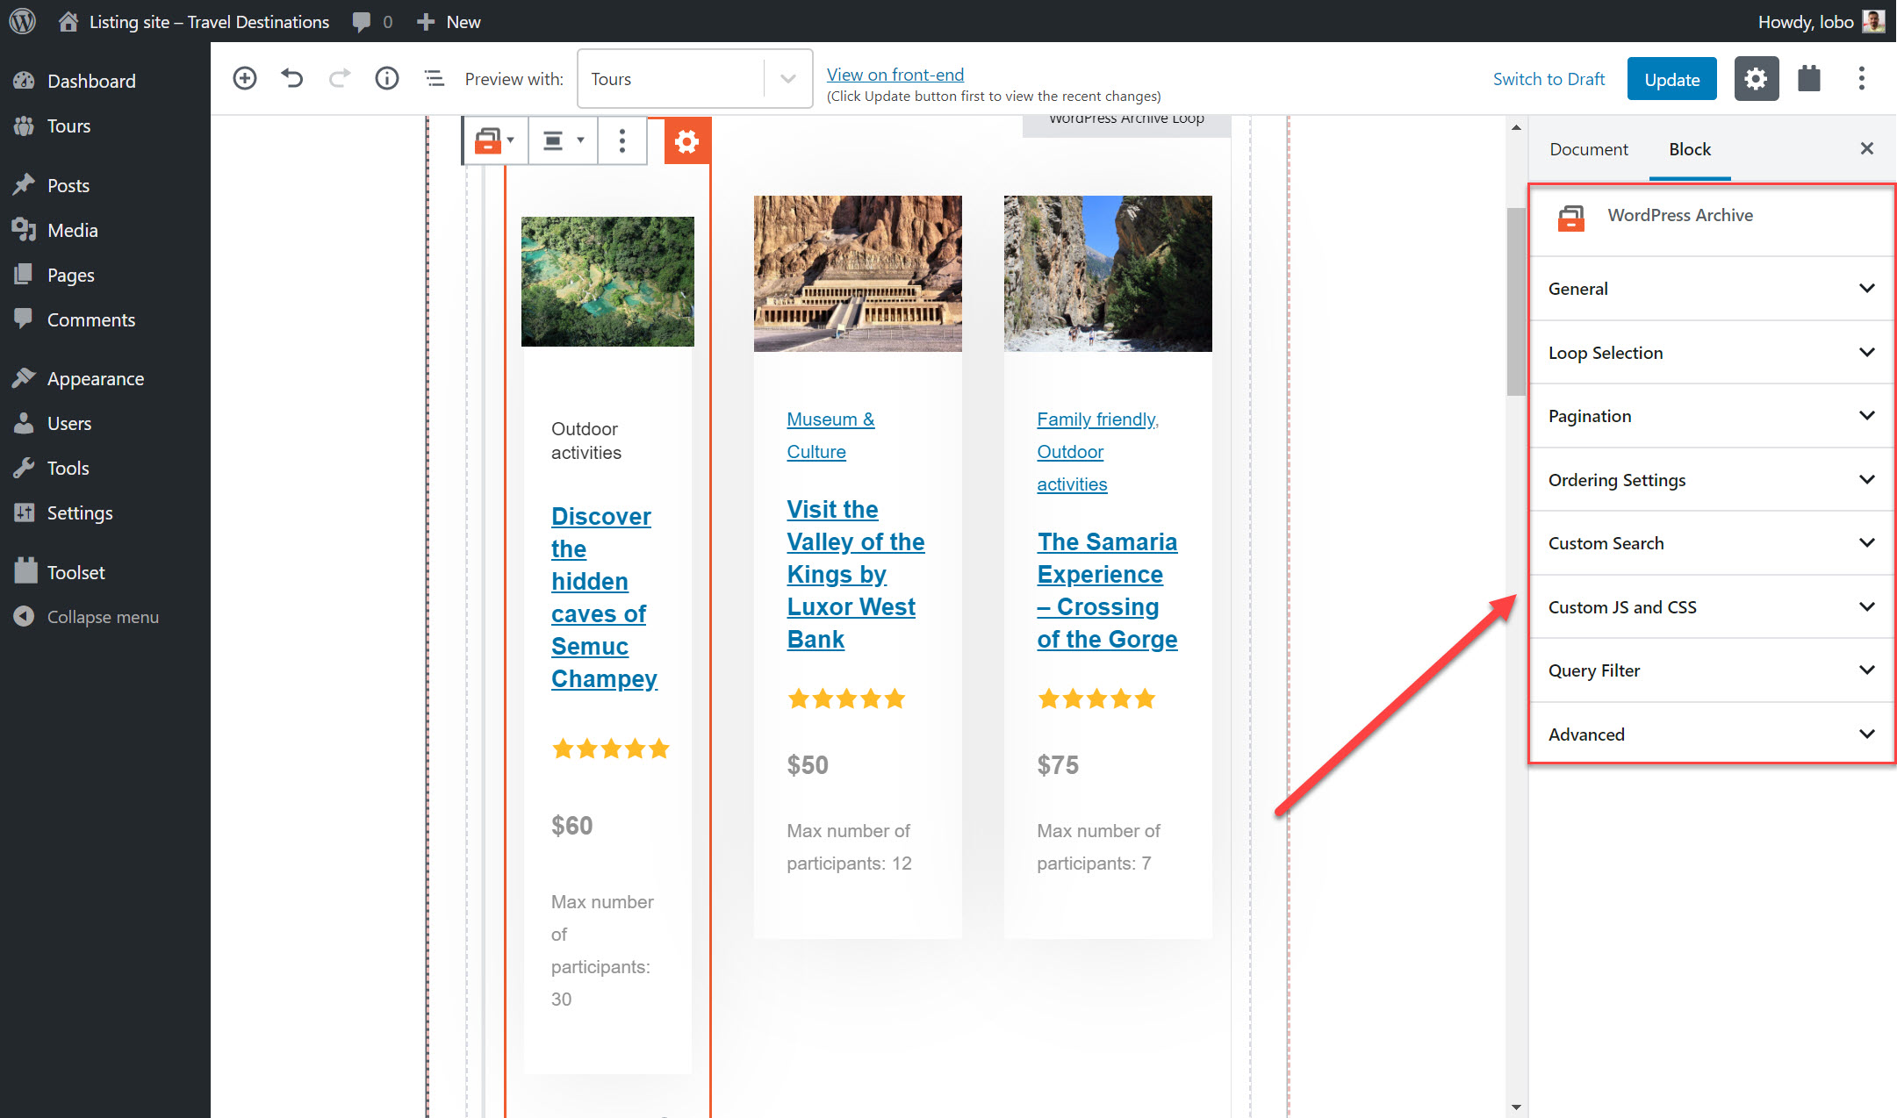Click the orange gear block settings button

tap(687, 140)
